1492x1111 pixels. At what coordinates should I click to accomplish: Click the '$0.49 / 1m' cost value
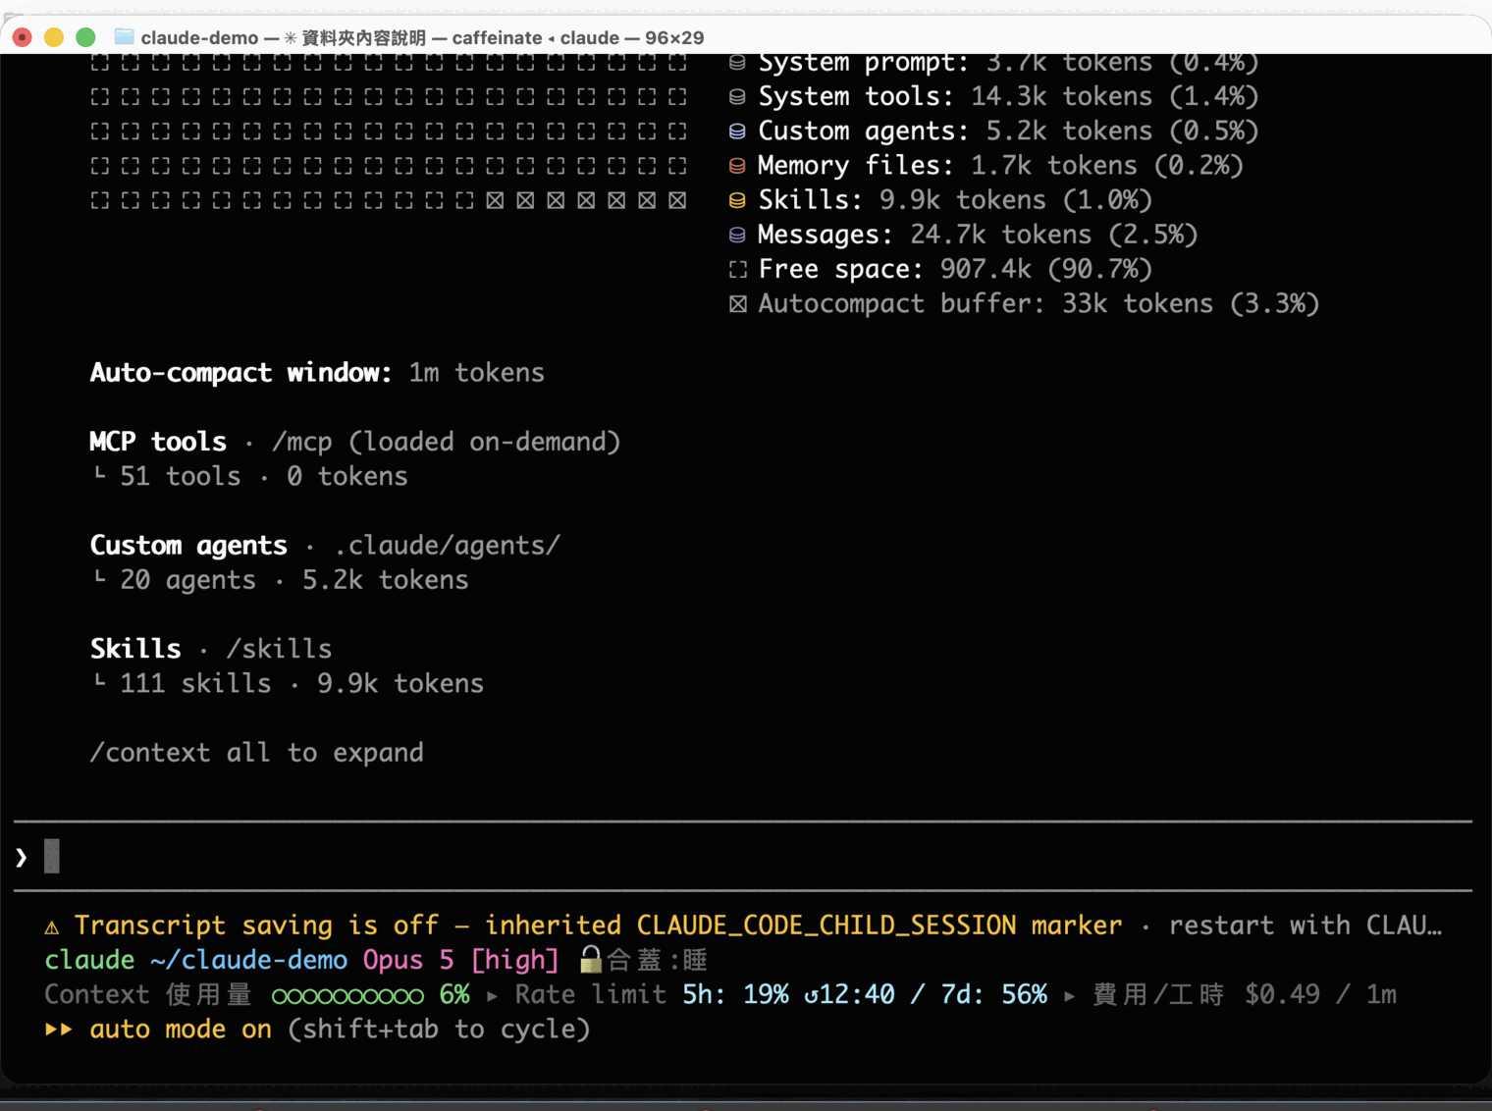pos(1320,995)
